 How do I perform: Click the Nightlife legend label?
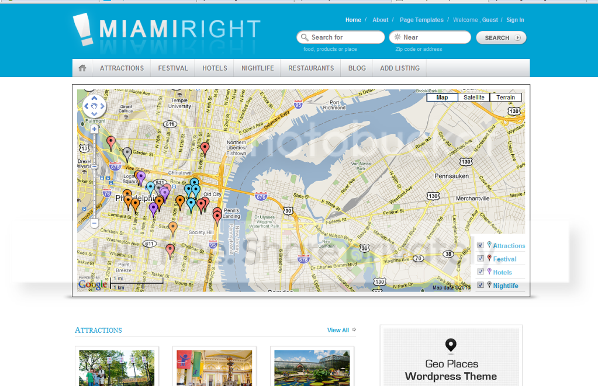(505, 286)
